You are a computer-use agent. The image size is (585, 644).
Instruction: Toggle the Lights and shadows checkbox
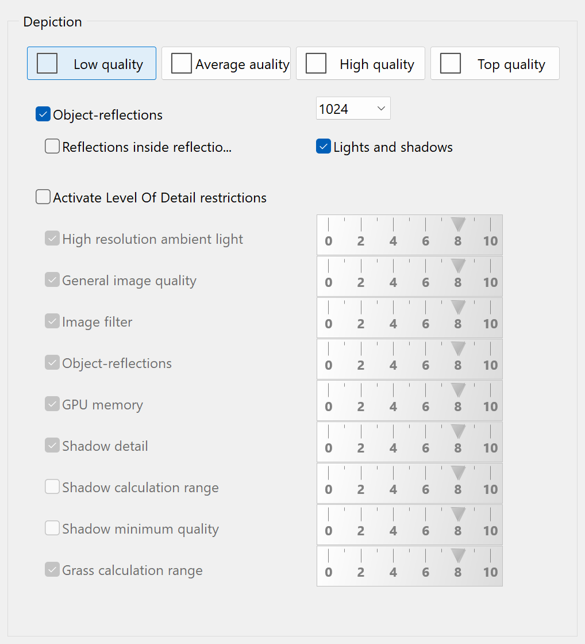click(324, 146)
